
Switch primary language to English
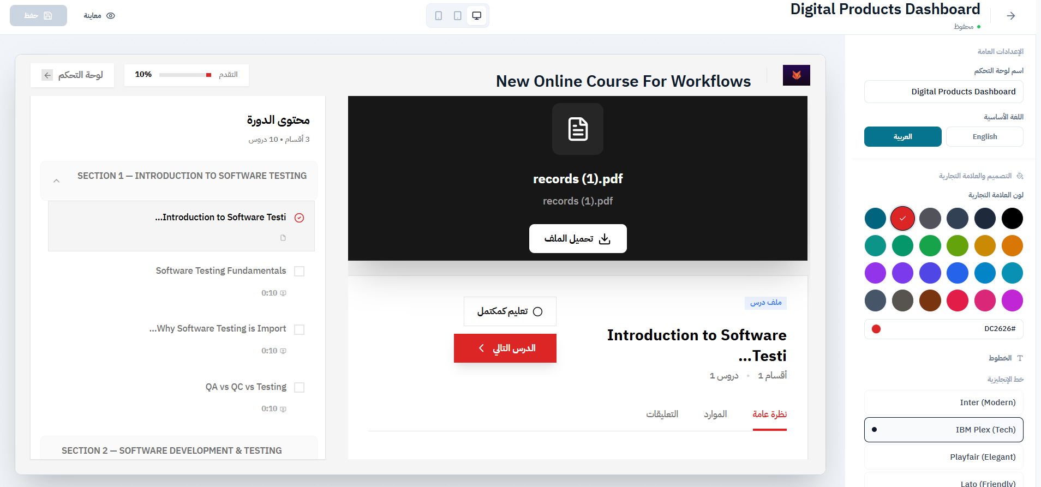[985, 137]
